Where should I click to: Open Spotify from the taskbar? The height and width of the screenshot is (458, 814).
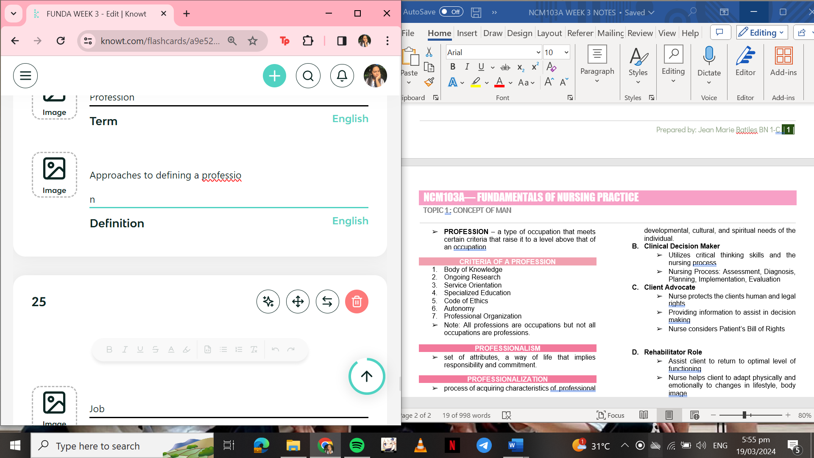tap(357, 445)
